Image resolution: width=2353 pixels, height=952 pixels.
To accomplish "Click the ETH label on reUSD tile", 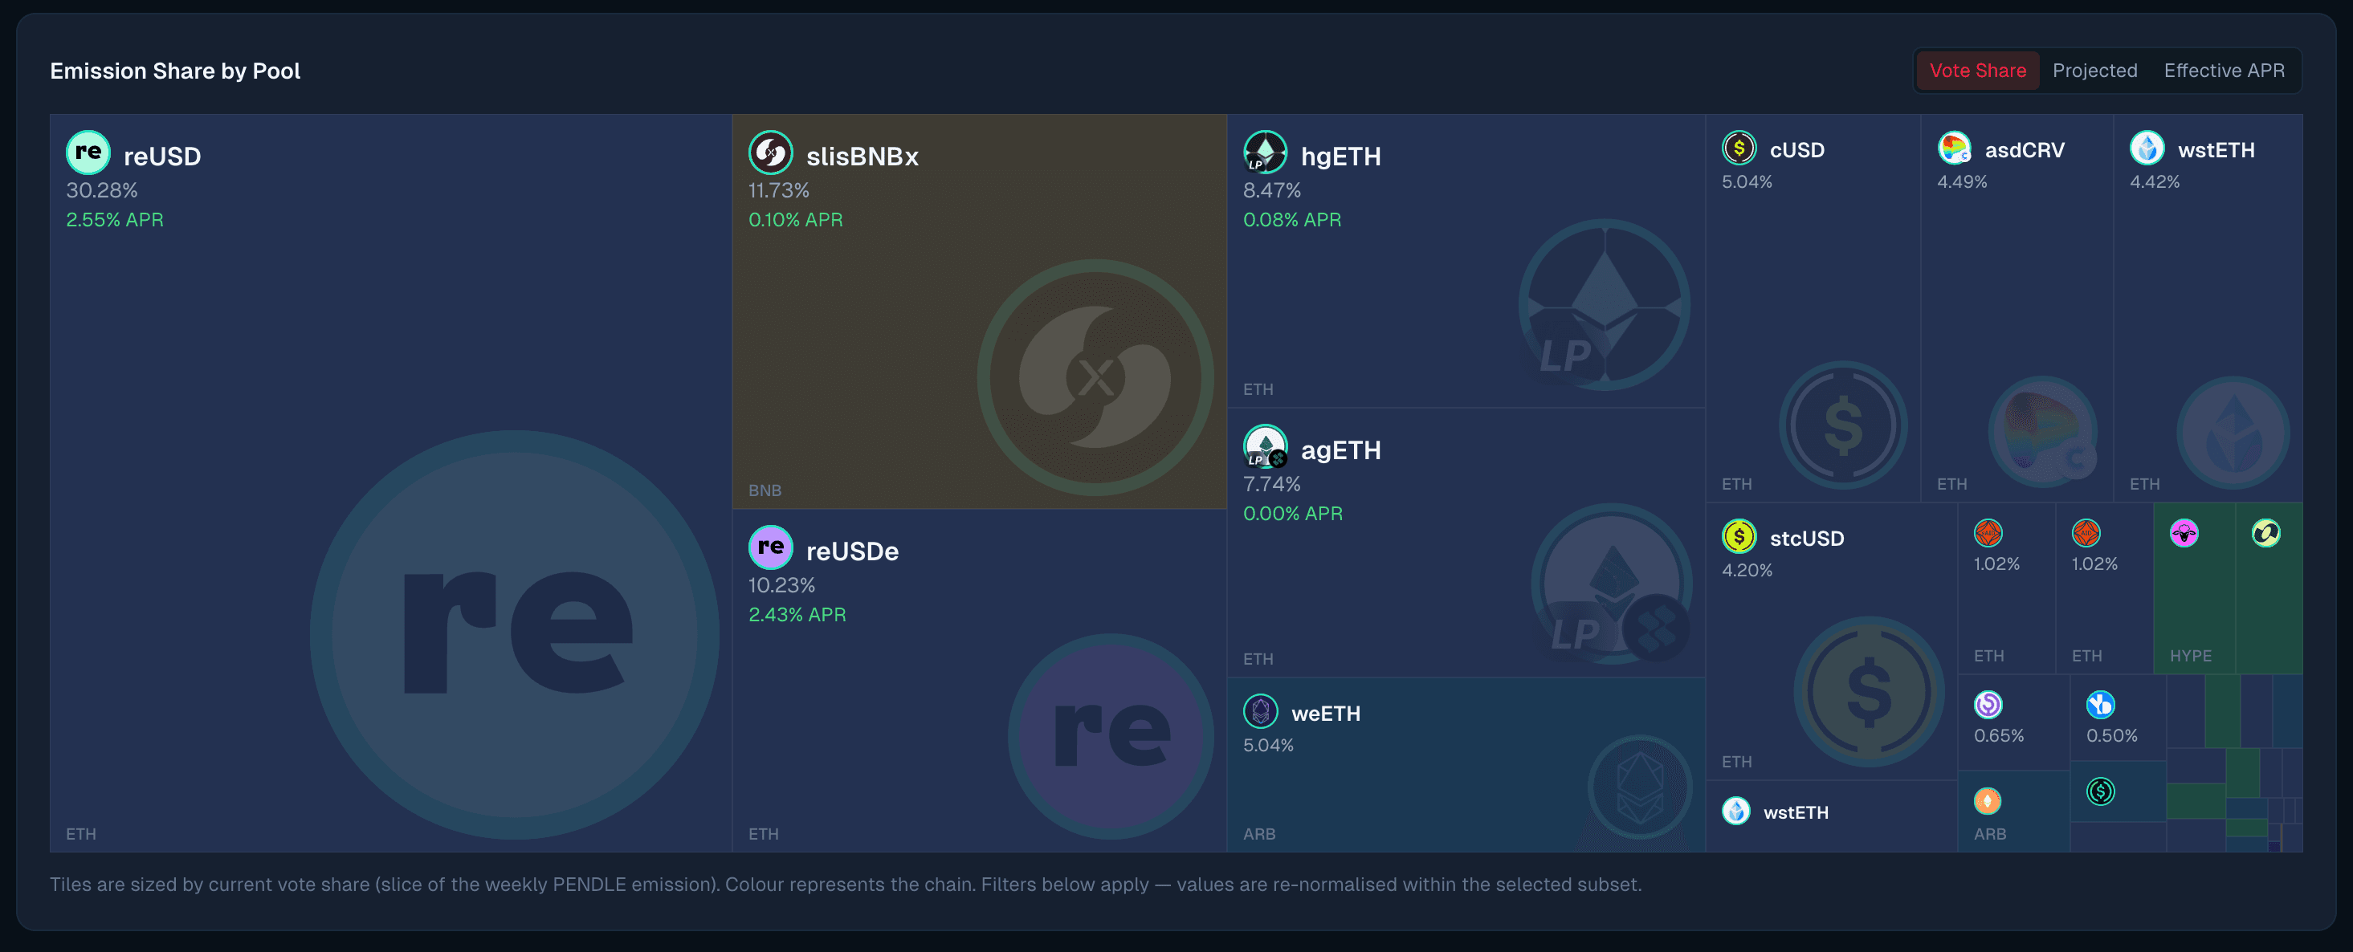I will click(81, 834).
